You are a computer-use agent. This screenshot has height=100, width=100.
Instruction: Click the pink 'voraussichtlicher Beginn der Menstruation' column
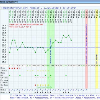pyautogui.click(x=86, y=49)
